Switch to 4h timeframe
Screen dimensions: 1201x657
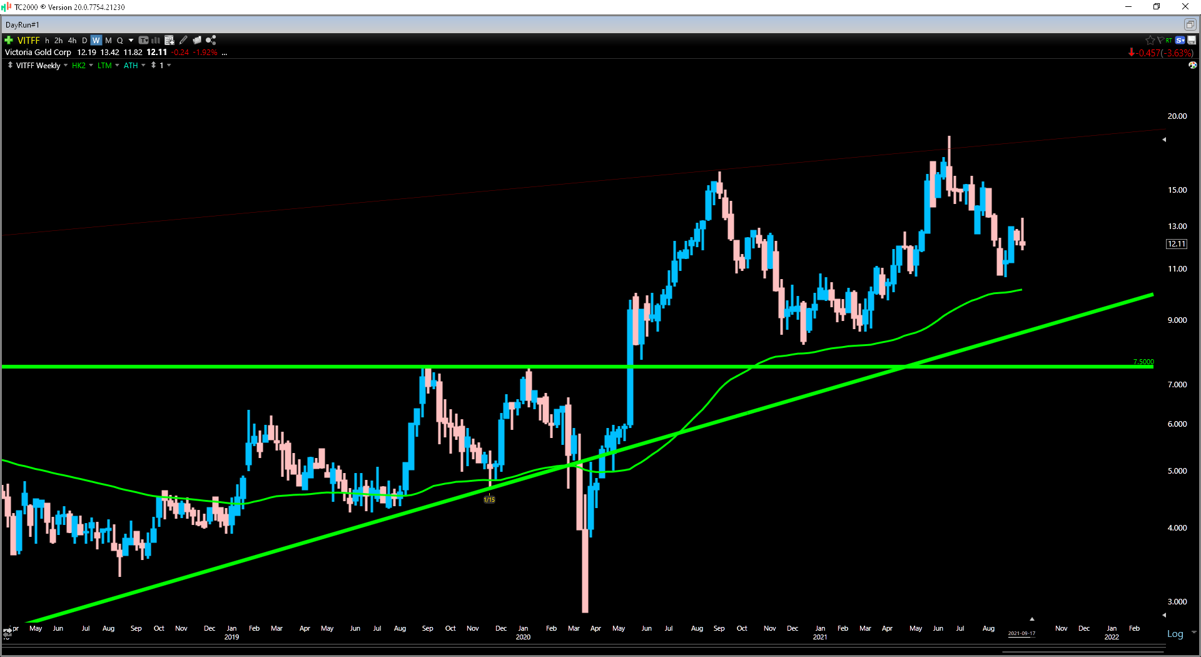coord(72,40)
